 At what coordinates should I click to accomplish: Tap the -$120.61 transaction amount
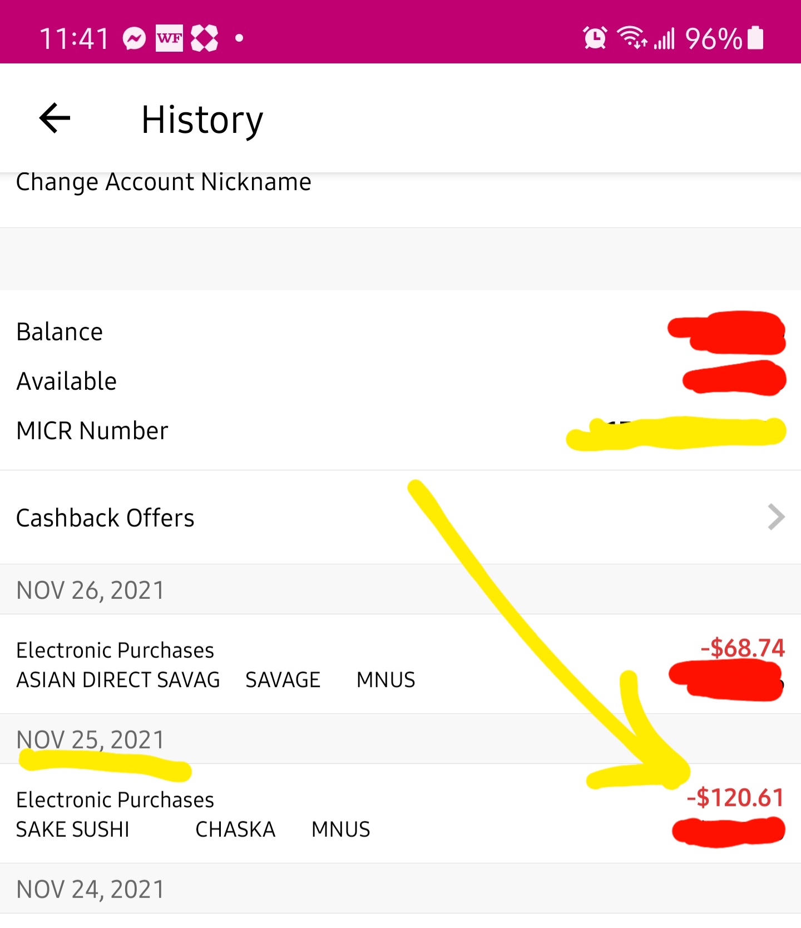(x=735, y=798)
